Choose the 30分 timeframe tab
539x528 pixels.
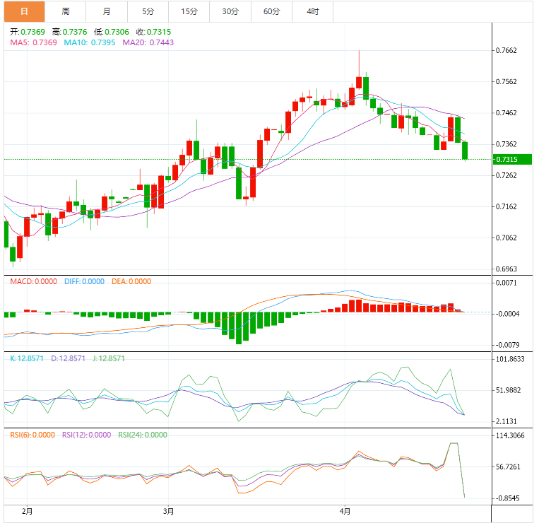point(230,11)
